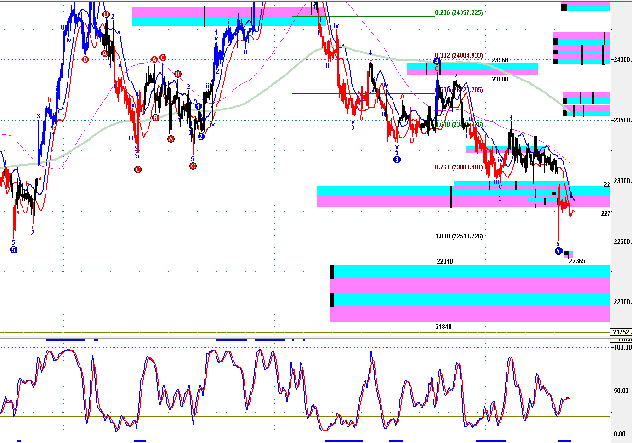Click the 23960 price annotation
632x443 pixels.
[x=500, y=60]
